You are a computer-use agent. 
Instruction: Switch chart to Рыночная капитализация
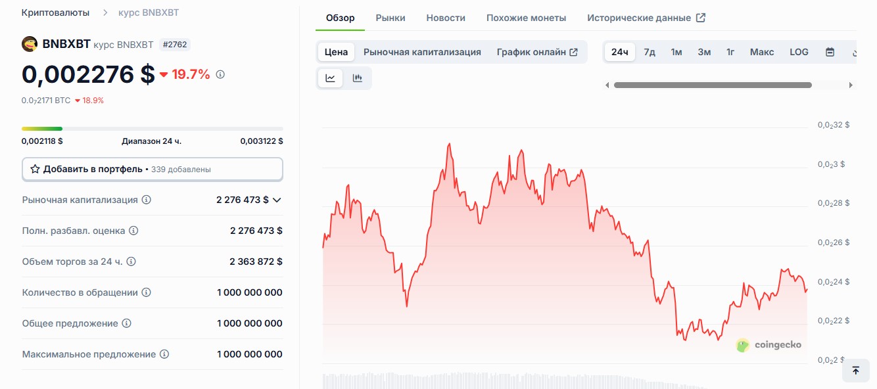[x=422, y=52]
